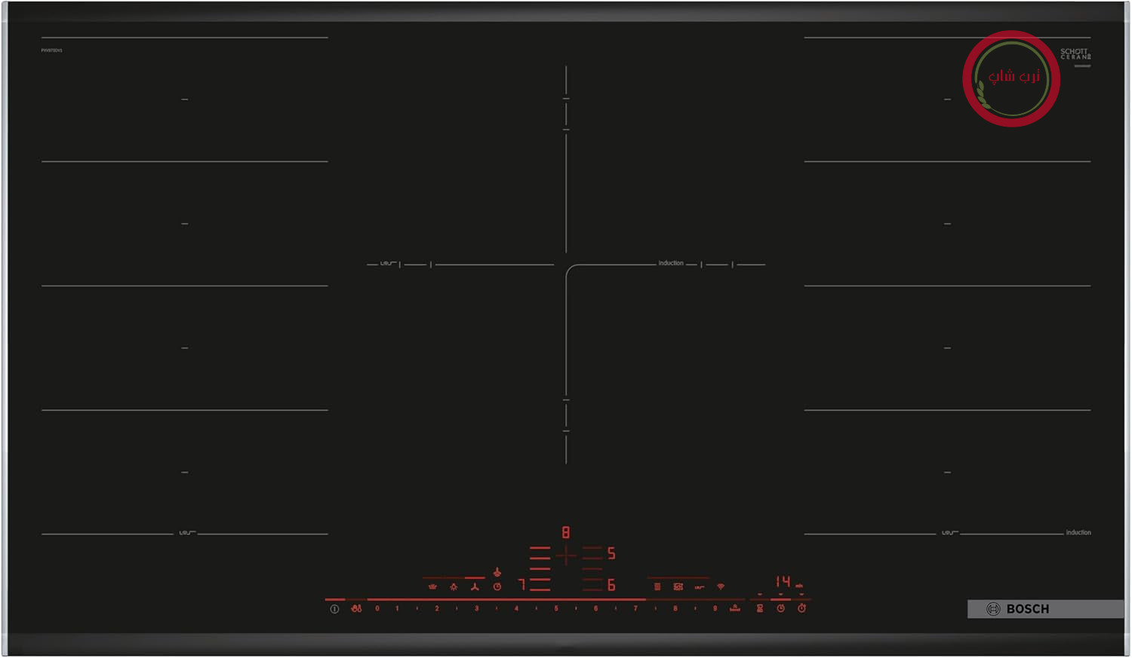This screenshot has height=658, width=1132.
Task: Set power level 8 on the scale
Action: tap(675, 608)
